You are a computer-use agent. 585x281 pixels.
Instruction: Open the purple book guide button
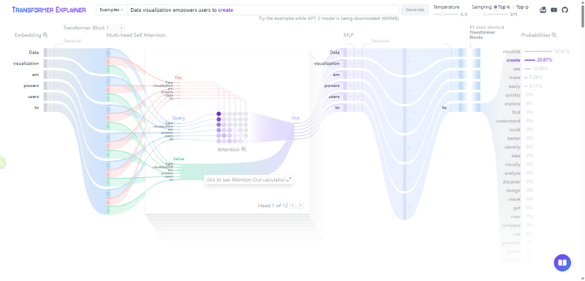pos(562,263)
